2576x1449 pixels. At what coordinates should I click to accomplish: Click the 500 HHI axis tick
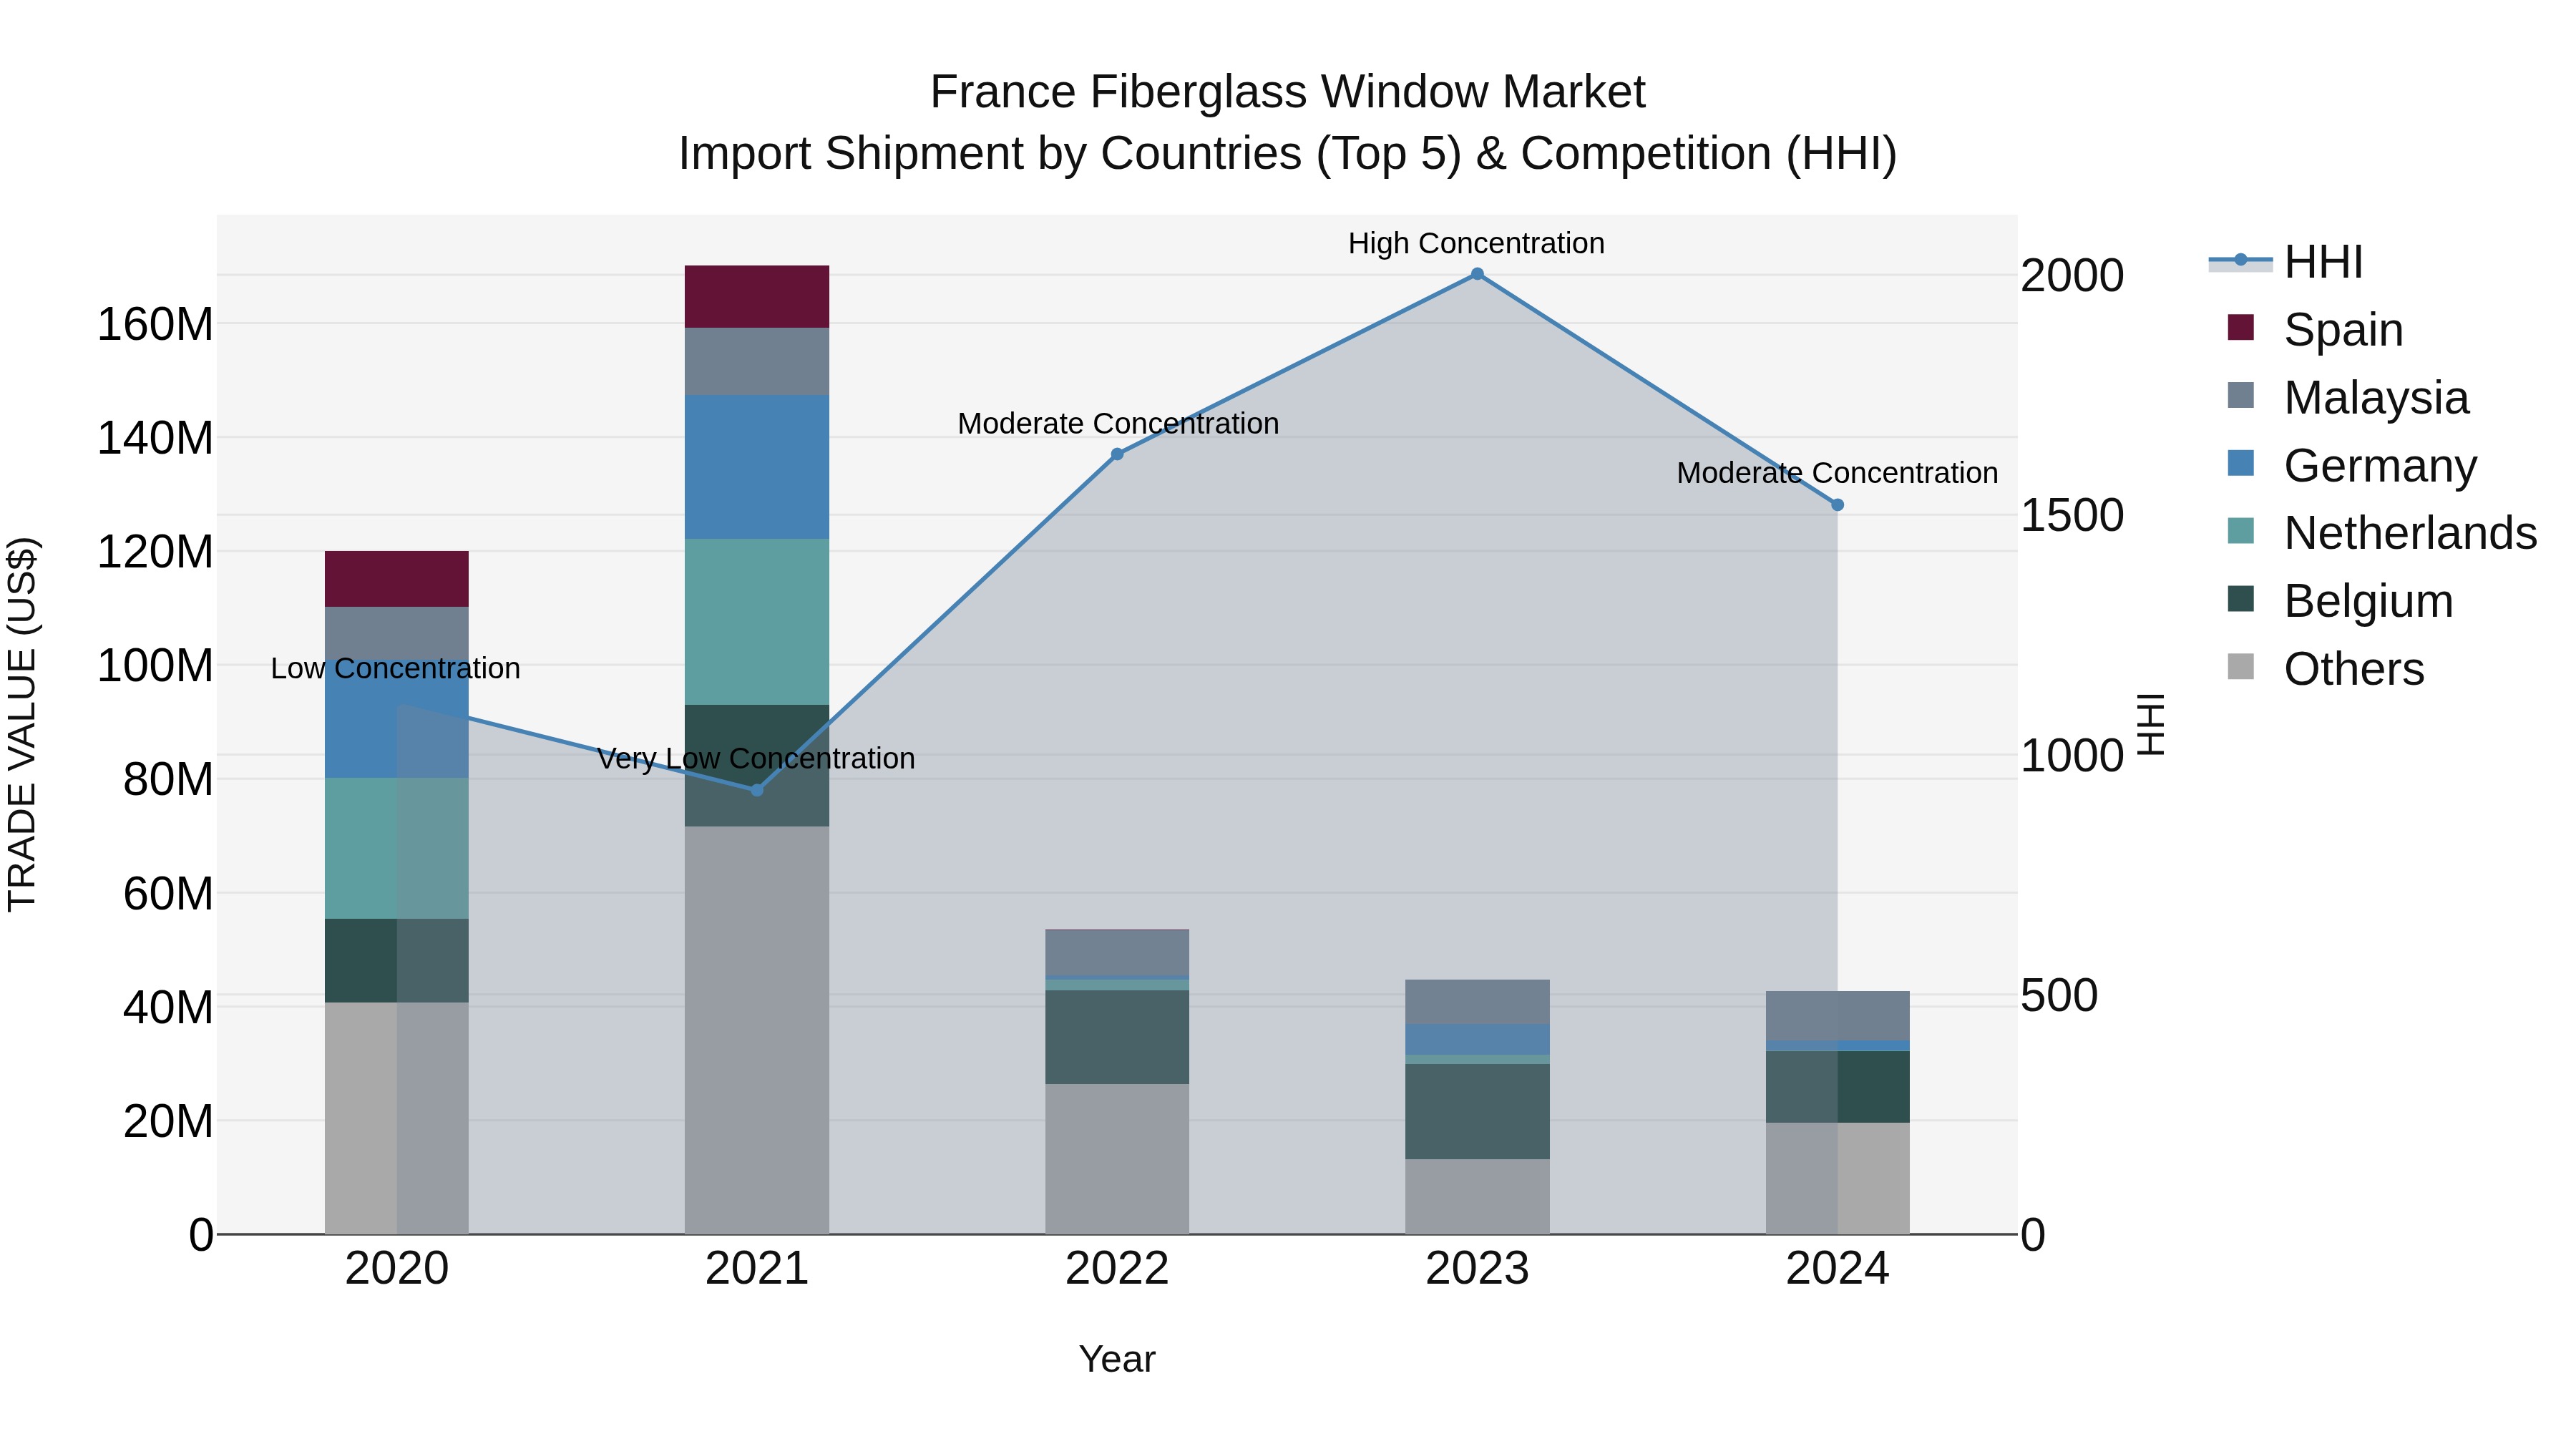pos(2059,995)
